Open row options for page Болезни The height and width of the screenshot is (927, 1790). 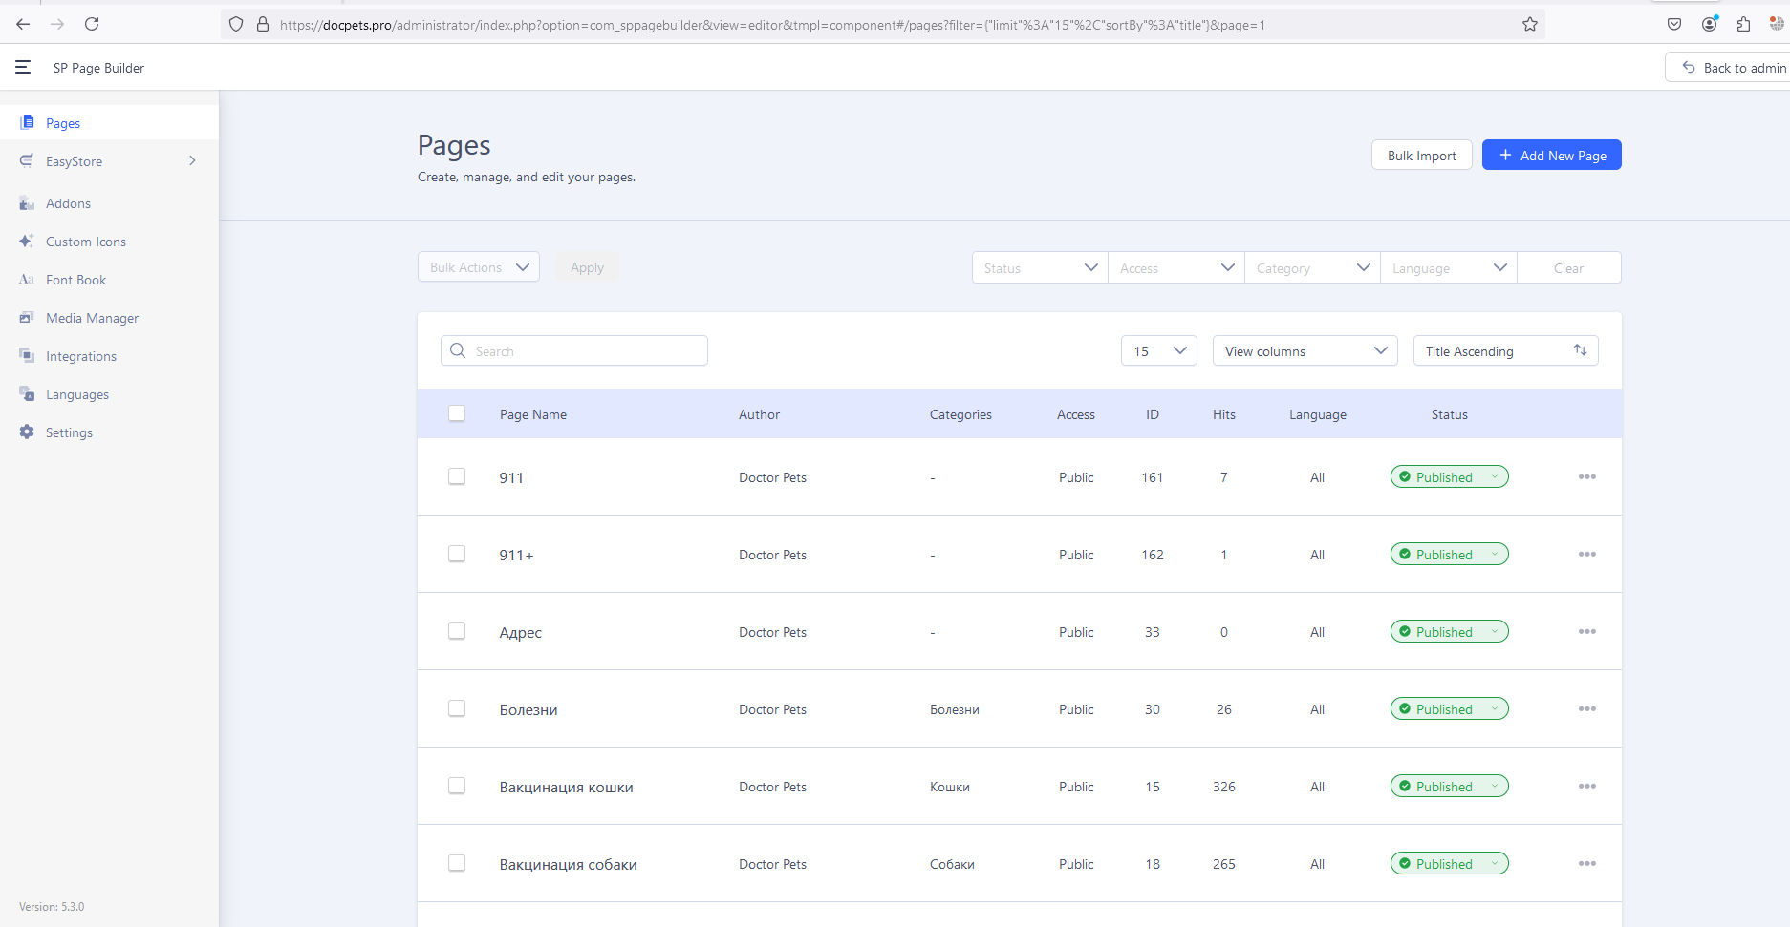1587,708
